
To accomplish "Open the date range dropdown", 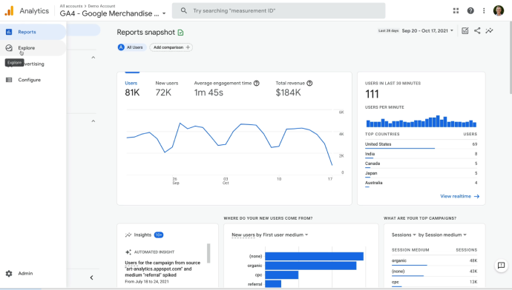I will tap(427, 30).
